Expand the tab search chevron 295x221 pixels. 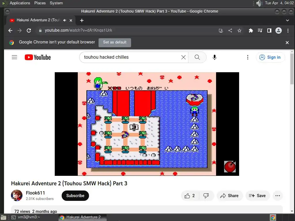coord(288,20)
